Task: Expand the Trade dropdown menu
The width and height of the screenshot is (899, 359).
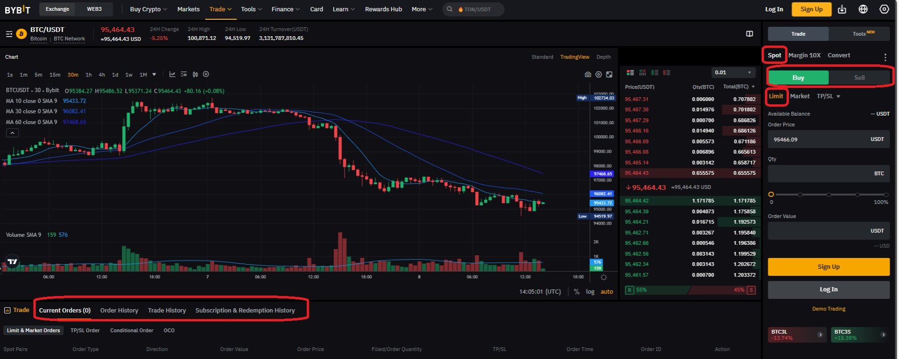Action: point(220,9)
